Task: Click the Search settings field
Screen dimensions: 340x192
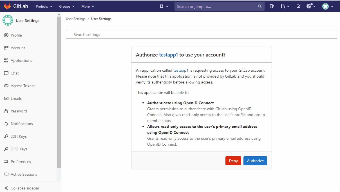Action: (x=201, y=34)
